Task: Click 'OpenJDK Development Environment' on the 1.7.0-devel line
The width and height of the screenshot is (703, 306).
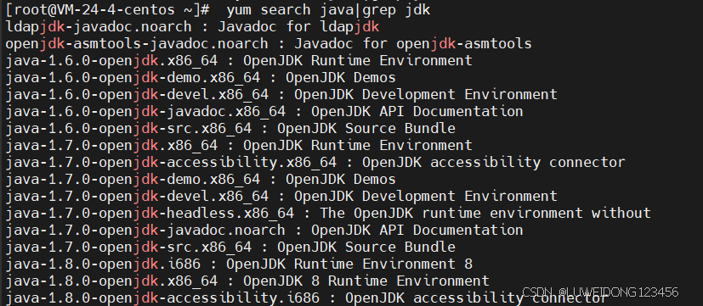Action: [426, 197]
